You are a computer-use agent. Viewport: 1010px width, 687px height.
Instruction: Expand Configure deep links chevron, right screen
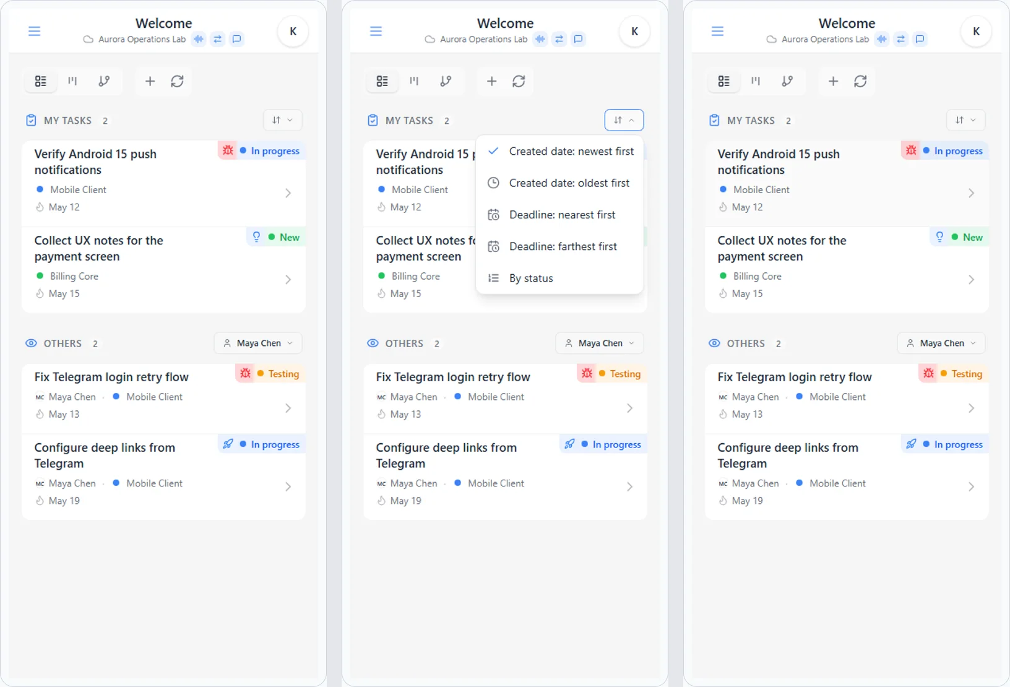pyautogui.click(x=972, y=486)
